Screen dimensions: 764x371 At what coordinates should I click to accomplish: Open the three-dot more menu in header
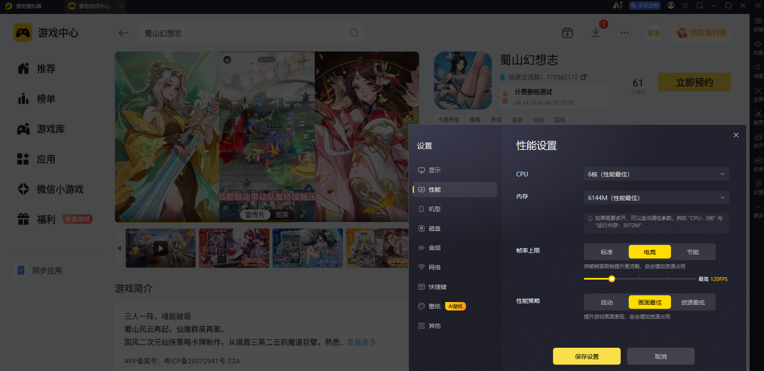click(x=624, y=33)
